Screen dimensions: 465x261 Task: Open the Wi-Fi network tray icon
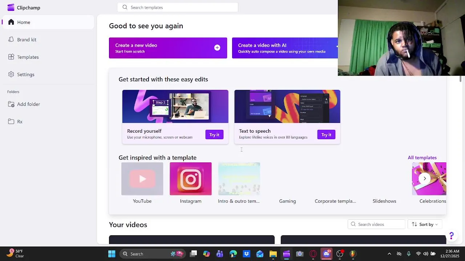[418, 254]
